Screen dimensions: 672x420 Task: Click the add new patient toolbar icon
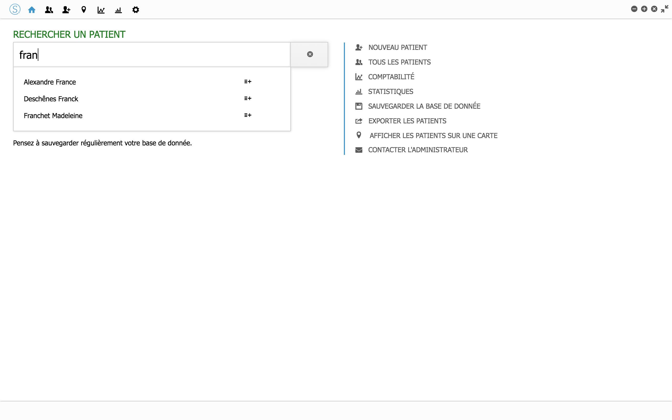click(x=66, y=10)
